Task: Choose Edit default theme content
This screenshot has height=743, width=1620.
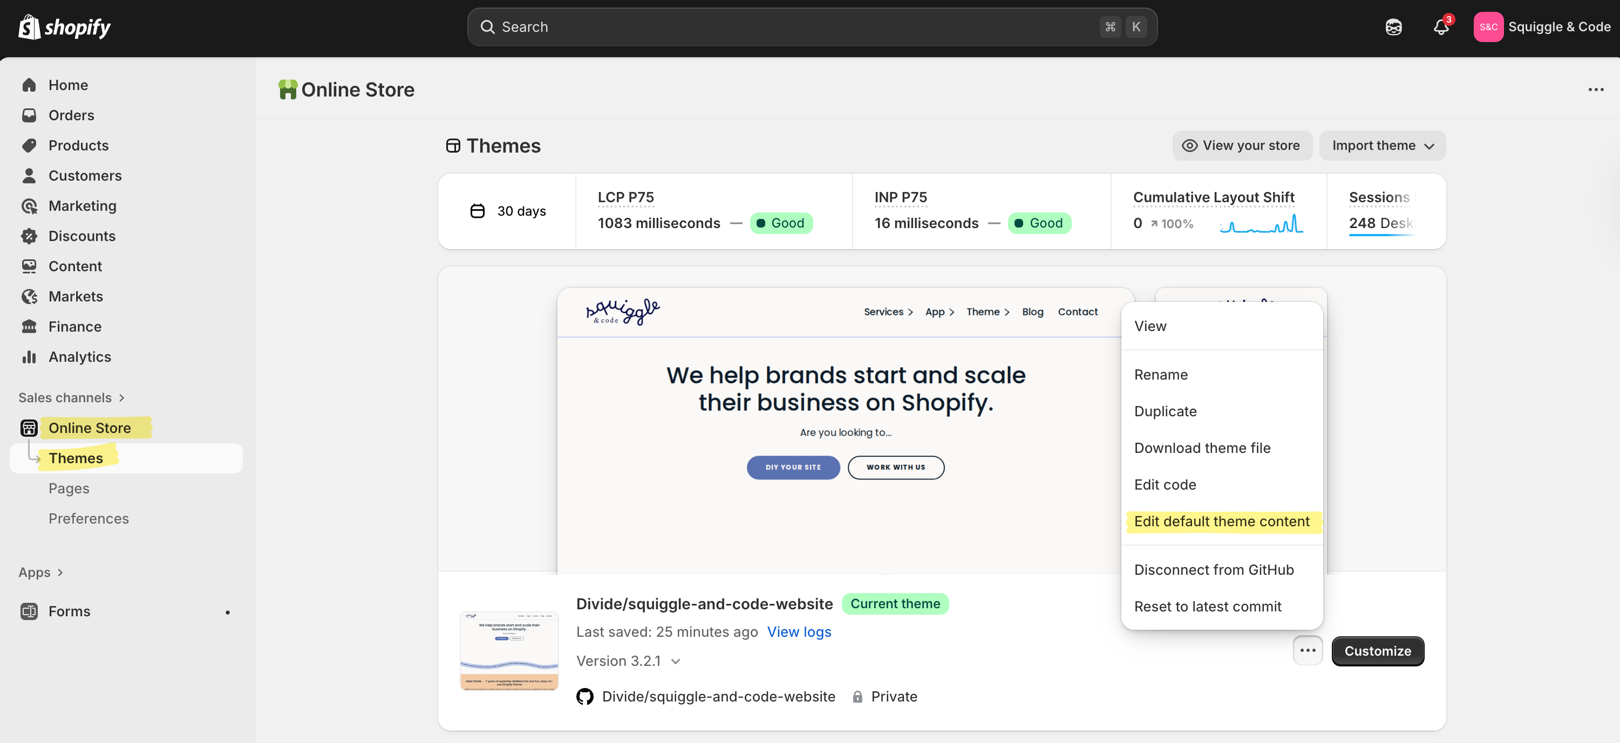Action: tap(1221, 521)
